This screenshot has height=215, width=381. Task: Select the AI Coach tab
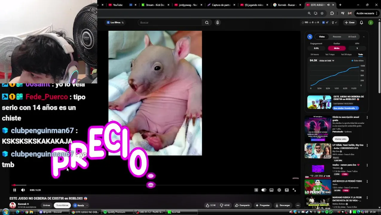click(352, 37)
